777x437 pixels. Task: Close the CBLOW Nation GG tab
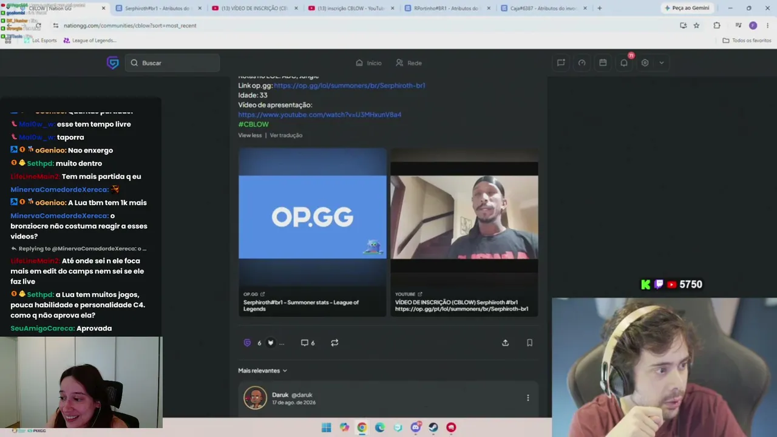pyautogui.click(x=103, y=8)
